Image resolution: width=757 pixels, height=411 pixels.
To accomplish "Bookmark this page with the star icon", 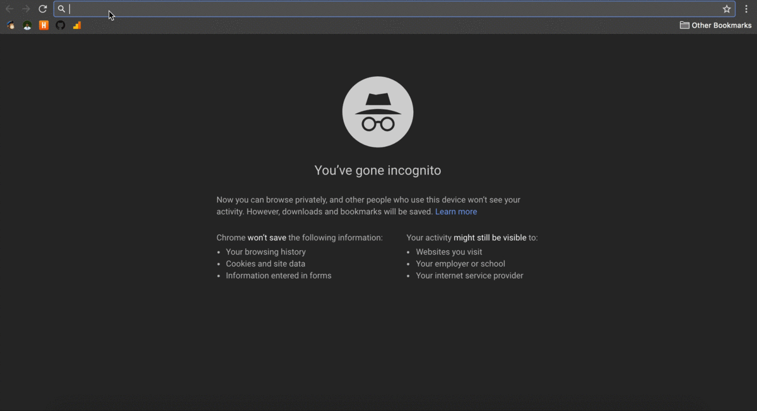I will click(x=727, y=9).
